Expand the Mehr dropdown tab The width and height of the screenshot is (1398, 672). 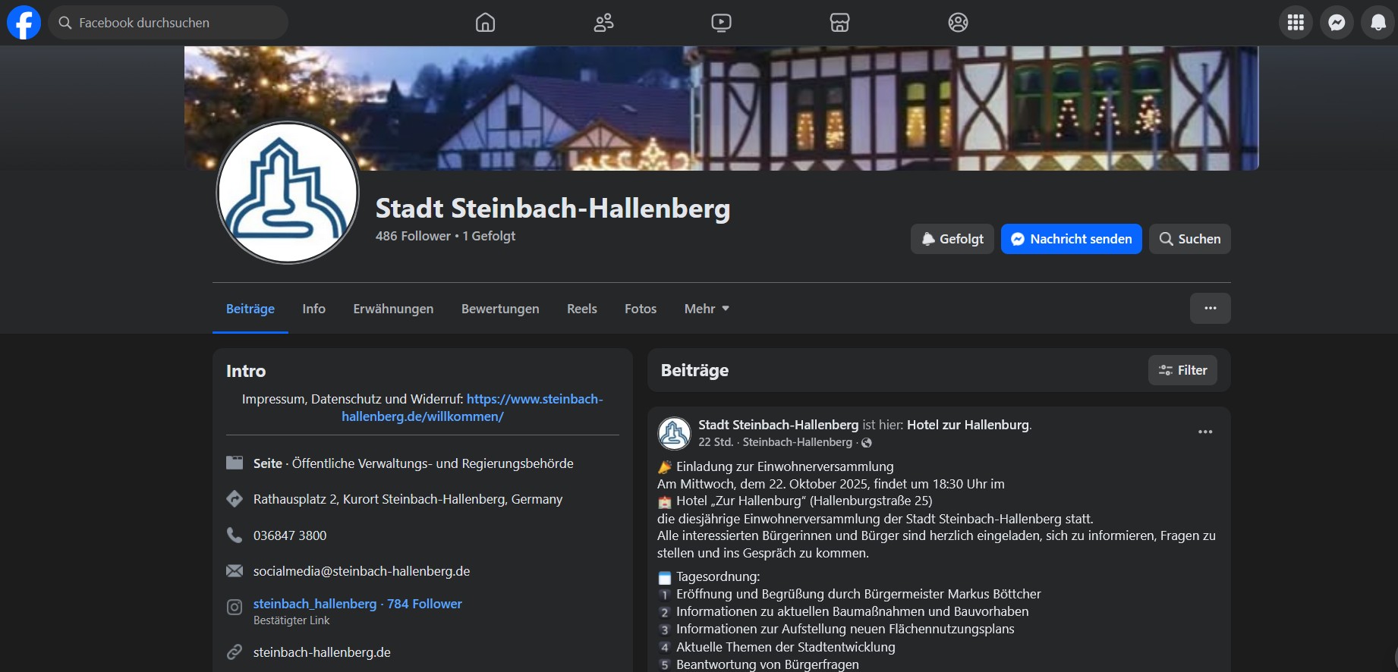pyautogui.click(x=706, y=309)
